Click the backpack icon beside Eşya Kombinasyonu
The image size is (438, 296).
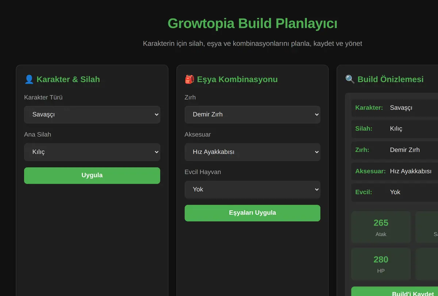click(x=189, y=79)
